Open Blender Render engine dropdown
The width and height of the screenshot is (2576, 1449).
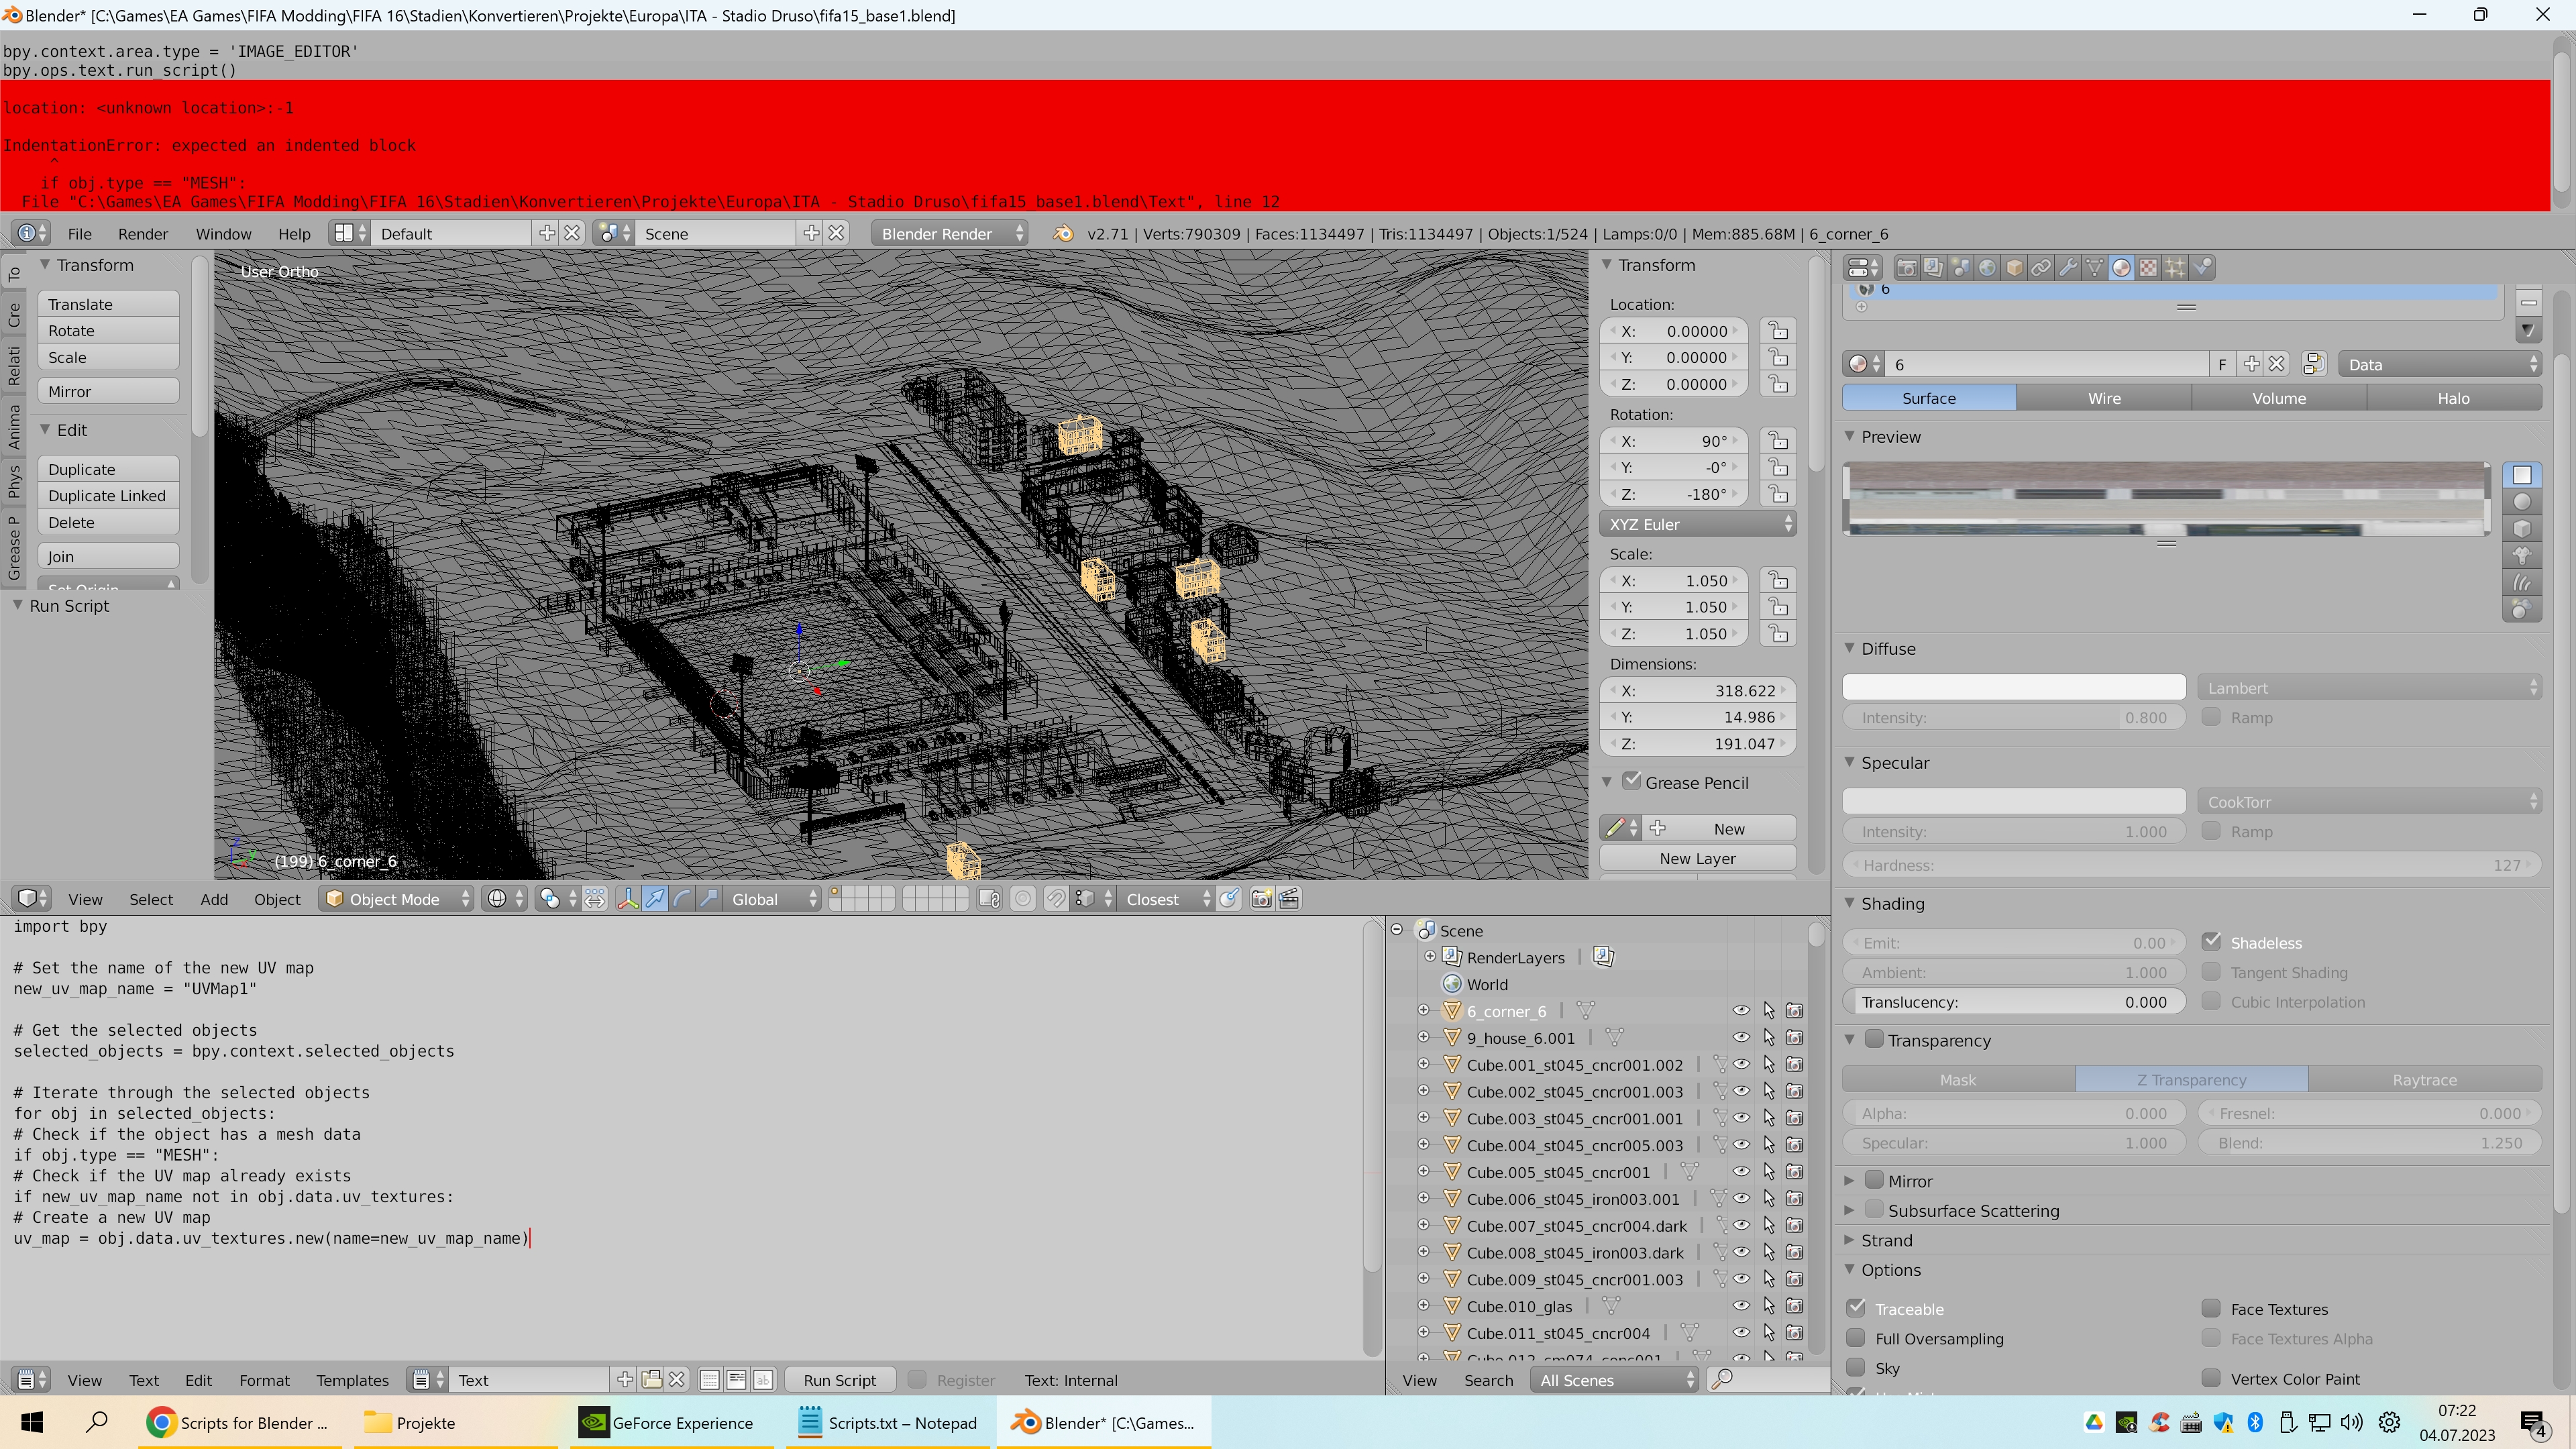tap(950, 233)
